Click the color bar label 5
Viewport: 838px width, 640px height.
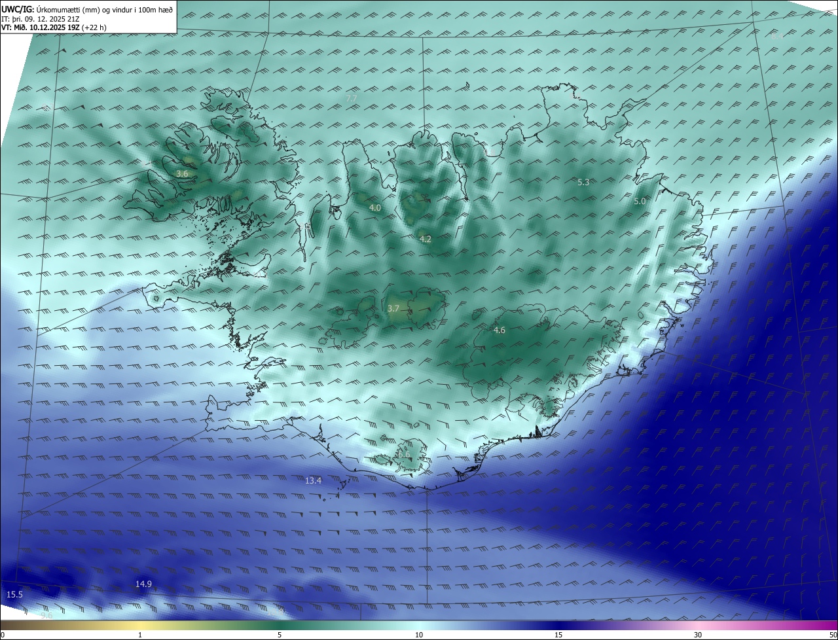280,635
